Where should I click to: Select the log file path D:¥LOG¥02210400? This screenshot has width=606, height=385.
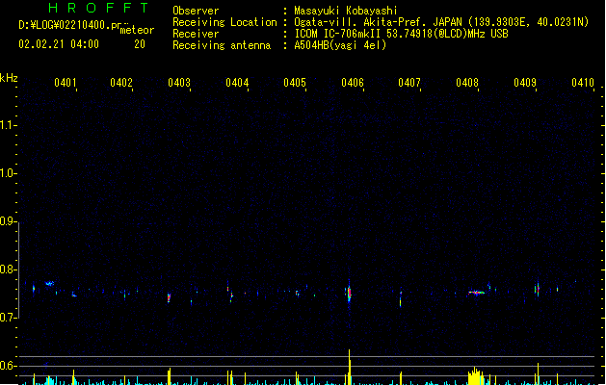click(x=65, y=25)
